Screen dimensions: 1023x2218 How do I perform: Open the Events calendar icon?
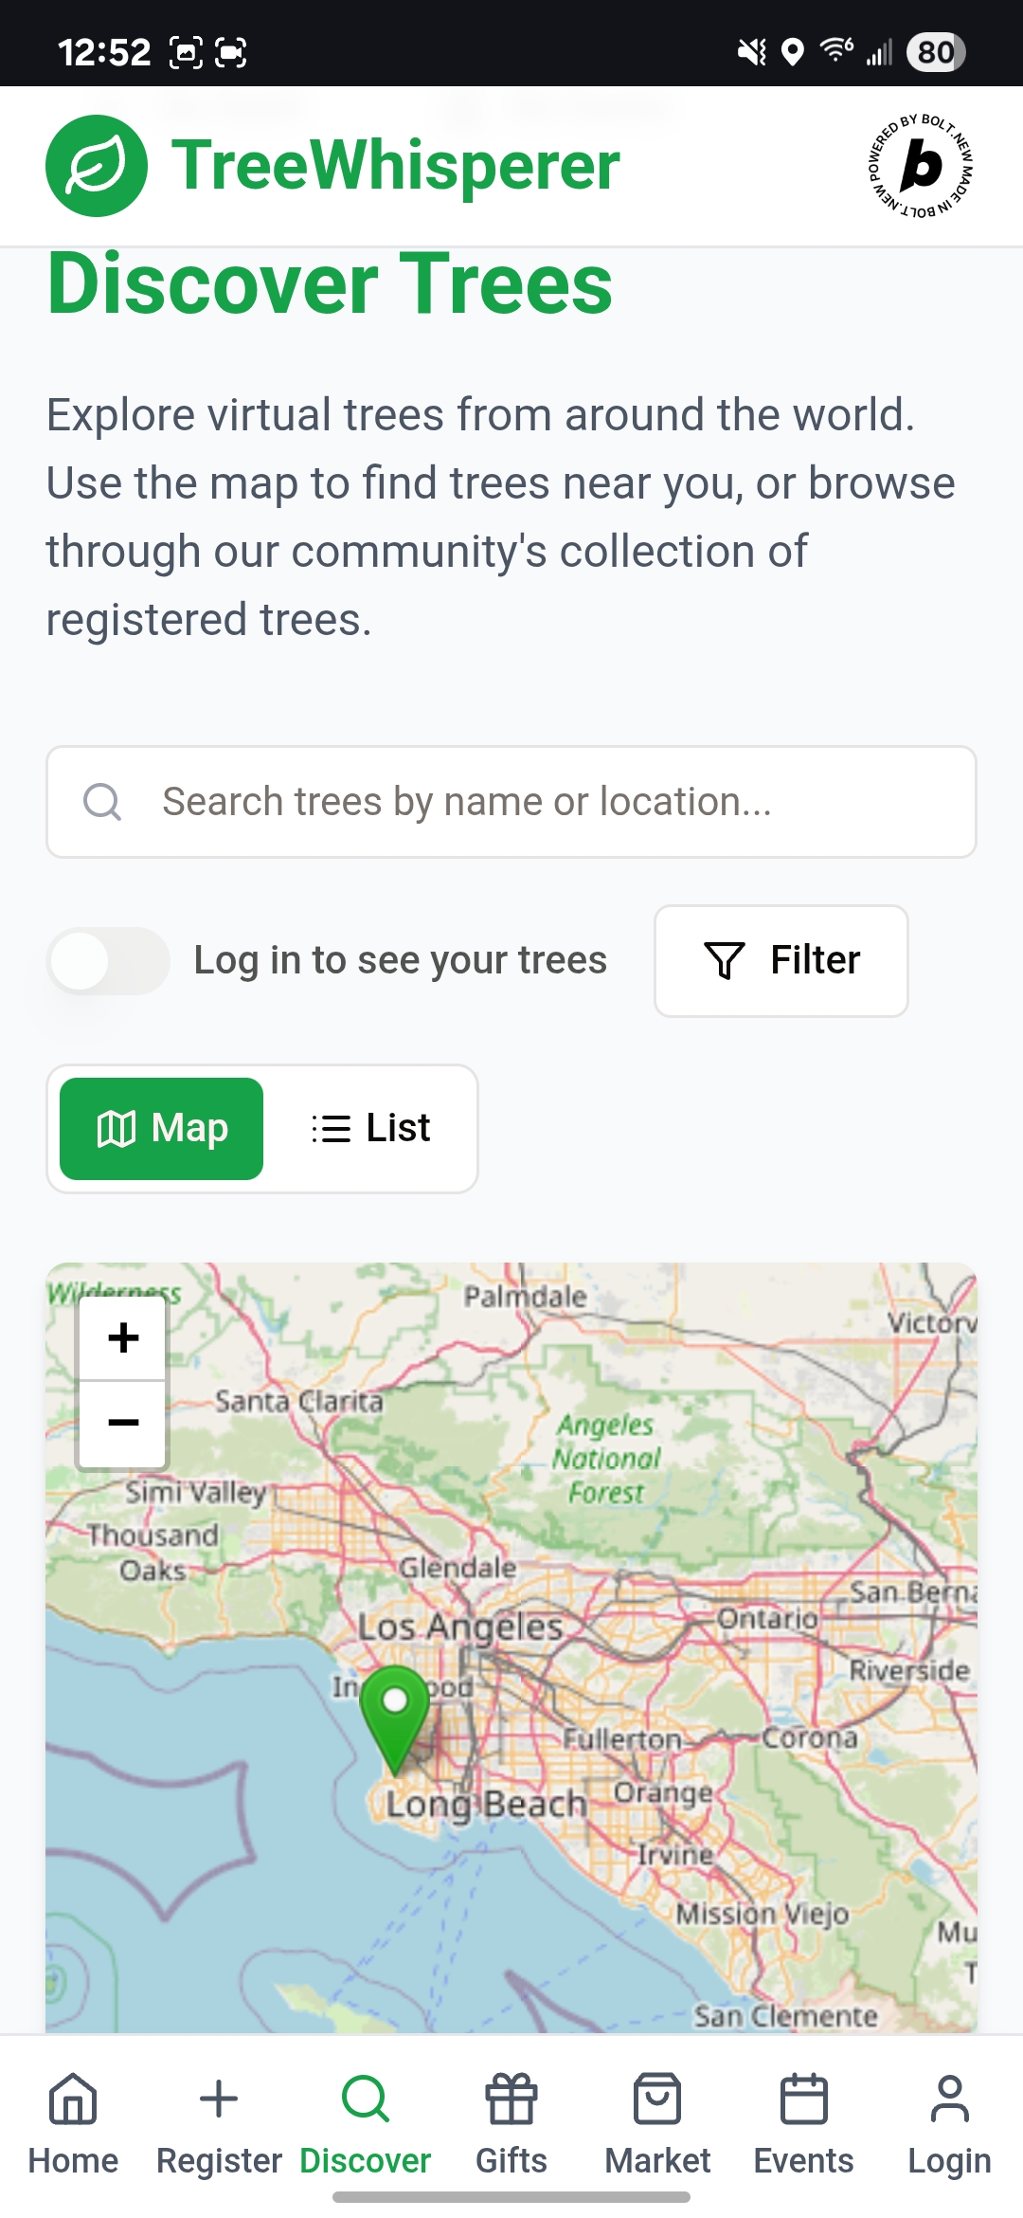pyautogui.click(x=803, y=2099)
